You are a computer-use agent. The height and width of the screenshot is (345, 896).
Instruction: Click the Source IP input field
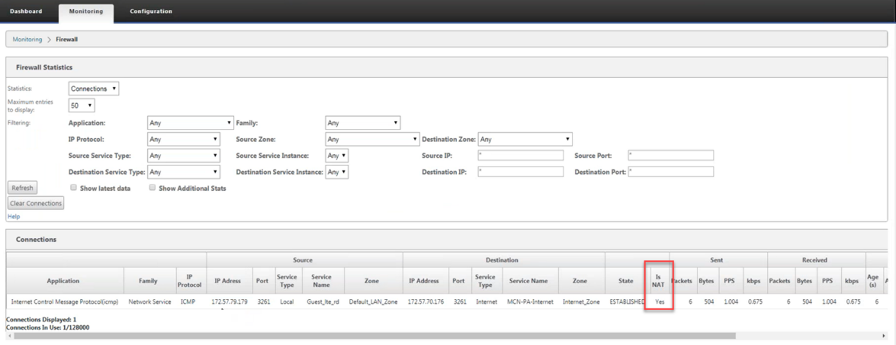click(521, 156)
